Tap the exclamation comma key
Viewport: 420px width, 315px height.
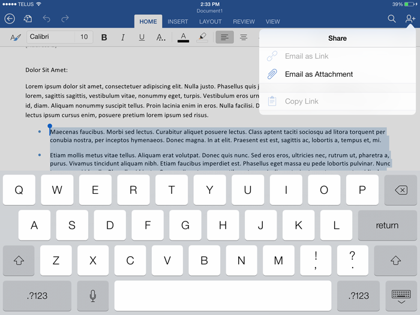click(x=316, y=260)
